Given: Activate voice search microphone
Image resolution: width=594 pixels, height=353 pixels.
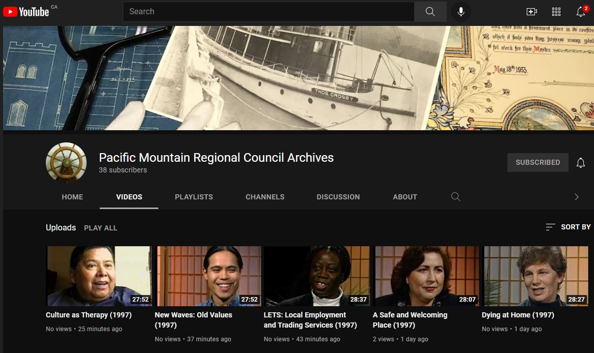Looking at the screenshot, I should 461,12.
